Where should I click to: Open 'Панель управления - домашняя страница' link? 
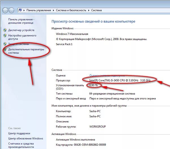(21, 21)
